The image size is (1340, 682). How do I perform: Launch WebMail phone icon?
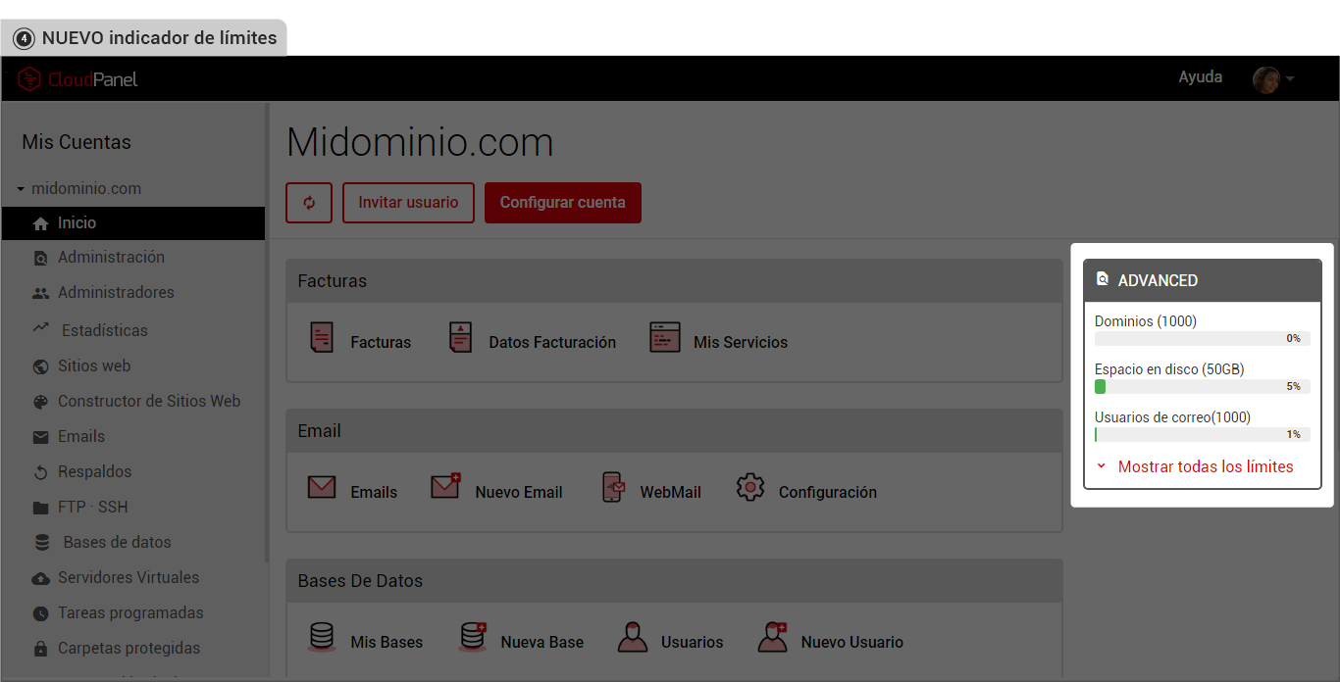click(613, 487)
